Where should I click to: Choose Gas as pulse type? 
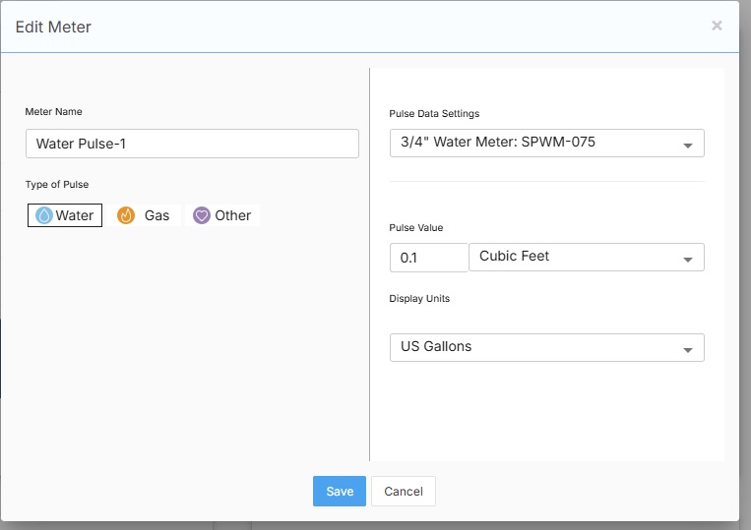point(143,215)
